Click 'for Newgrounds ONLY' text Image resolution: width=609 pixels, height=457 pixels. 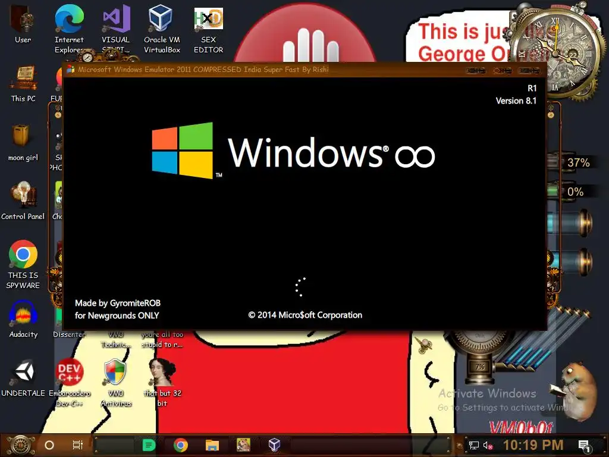[117, 315]
